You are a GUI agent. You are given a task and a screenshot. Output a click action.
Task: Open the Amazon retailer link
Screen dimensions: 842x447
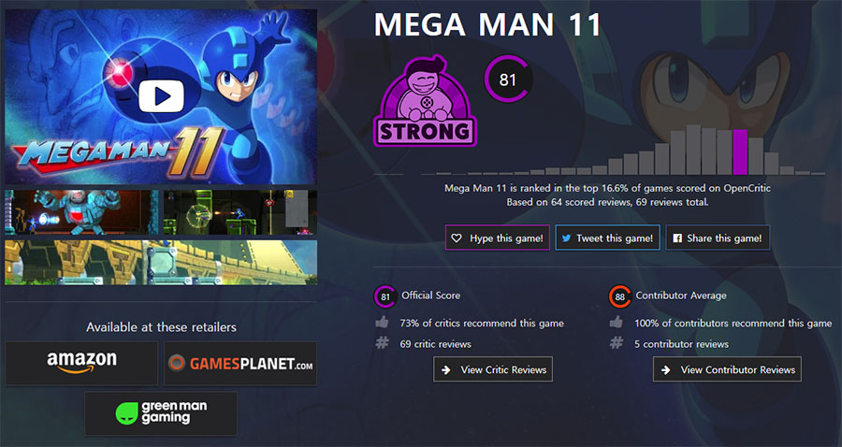click(81, 363)
